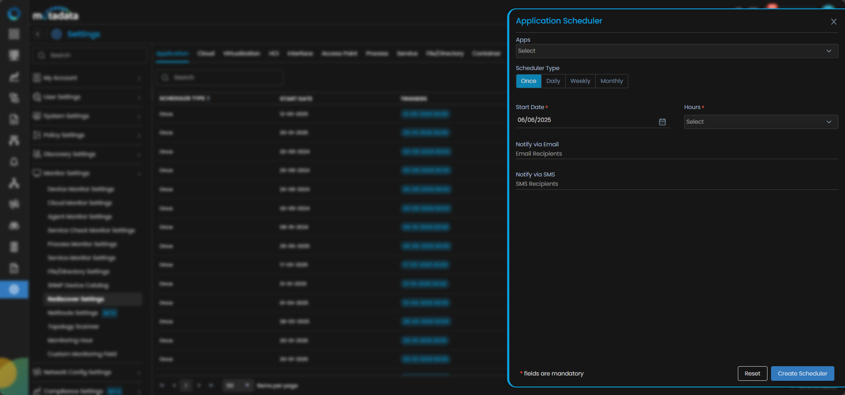Click the Reset button

[x=752, y=373]
